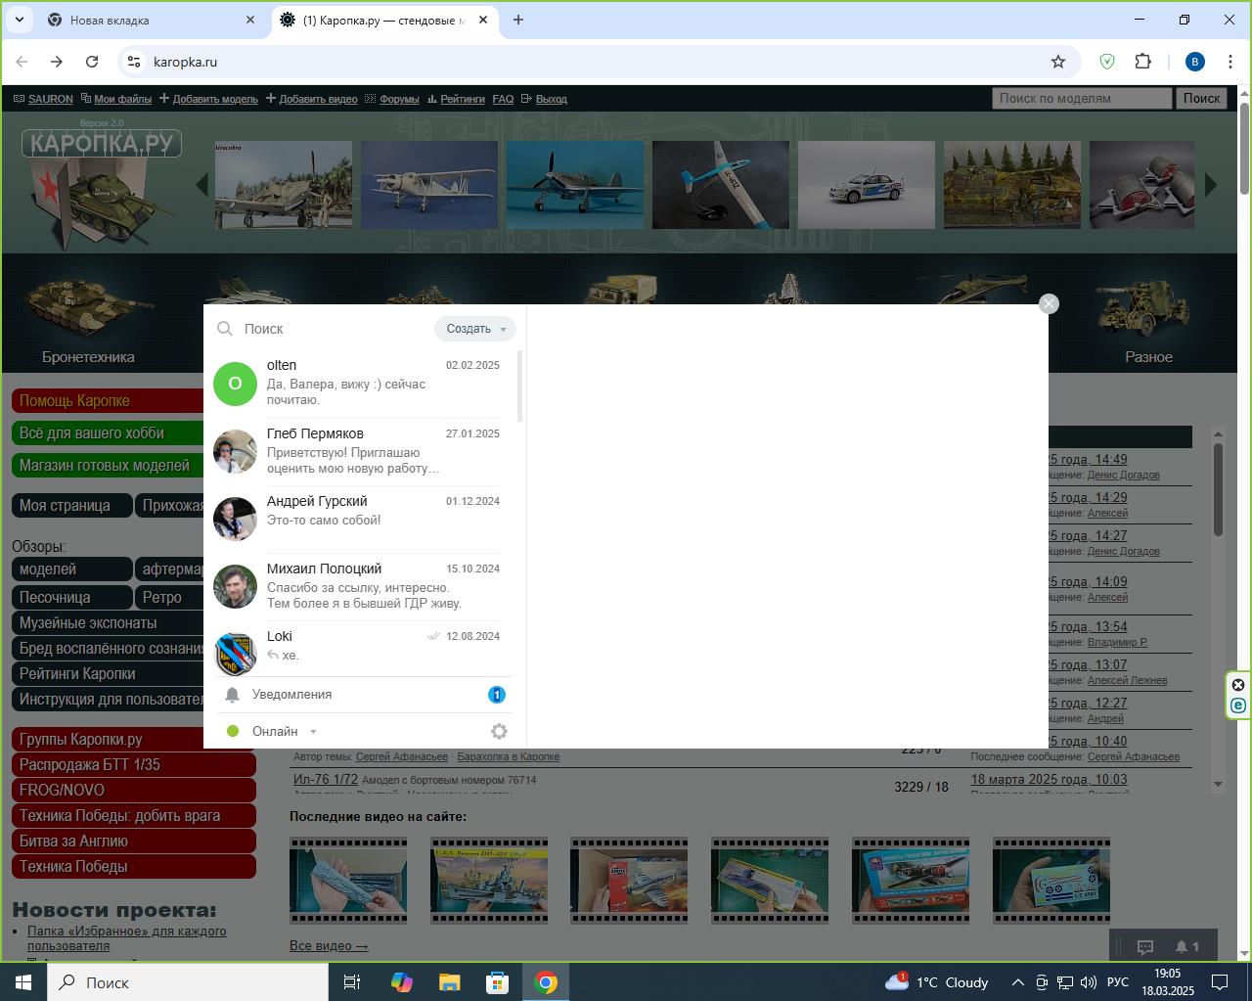Image resolution: width=1252 pixels, height=1001 pixels.
Task: Close the messenger popup window
Action: (1049, 304)
